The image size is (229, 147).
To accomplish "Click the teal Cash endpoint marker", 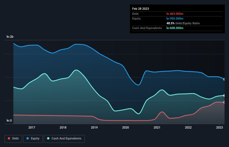I will pyautogui.click(x=224, y=96).
